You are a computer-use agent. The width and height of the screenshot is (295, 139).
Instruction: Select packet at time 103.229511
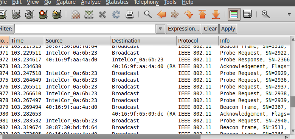[x=145, y=53]
